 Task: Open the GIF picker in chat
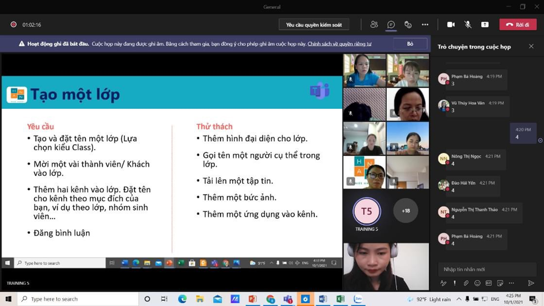click(488, 283)
